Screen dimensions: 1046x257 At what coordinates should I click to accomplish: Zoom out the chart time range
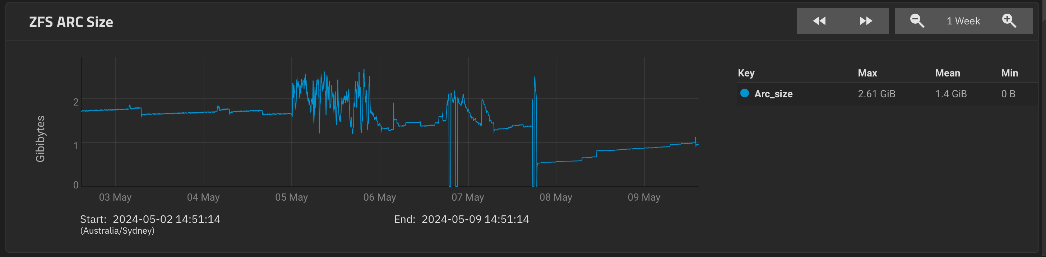pyautogui.click(x=917, y=21)
